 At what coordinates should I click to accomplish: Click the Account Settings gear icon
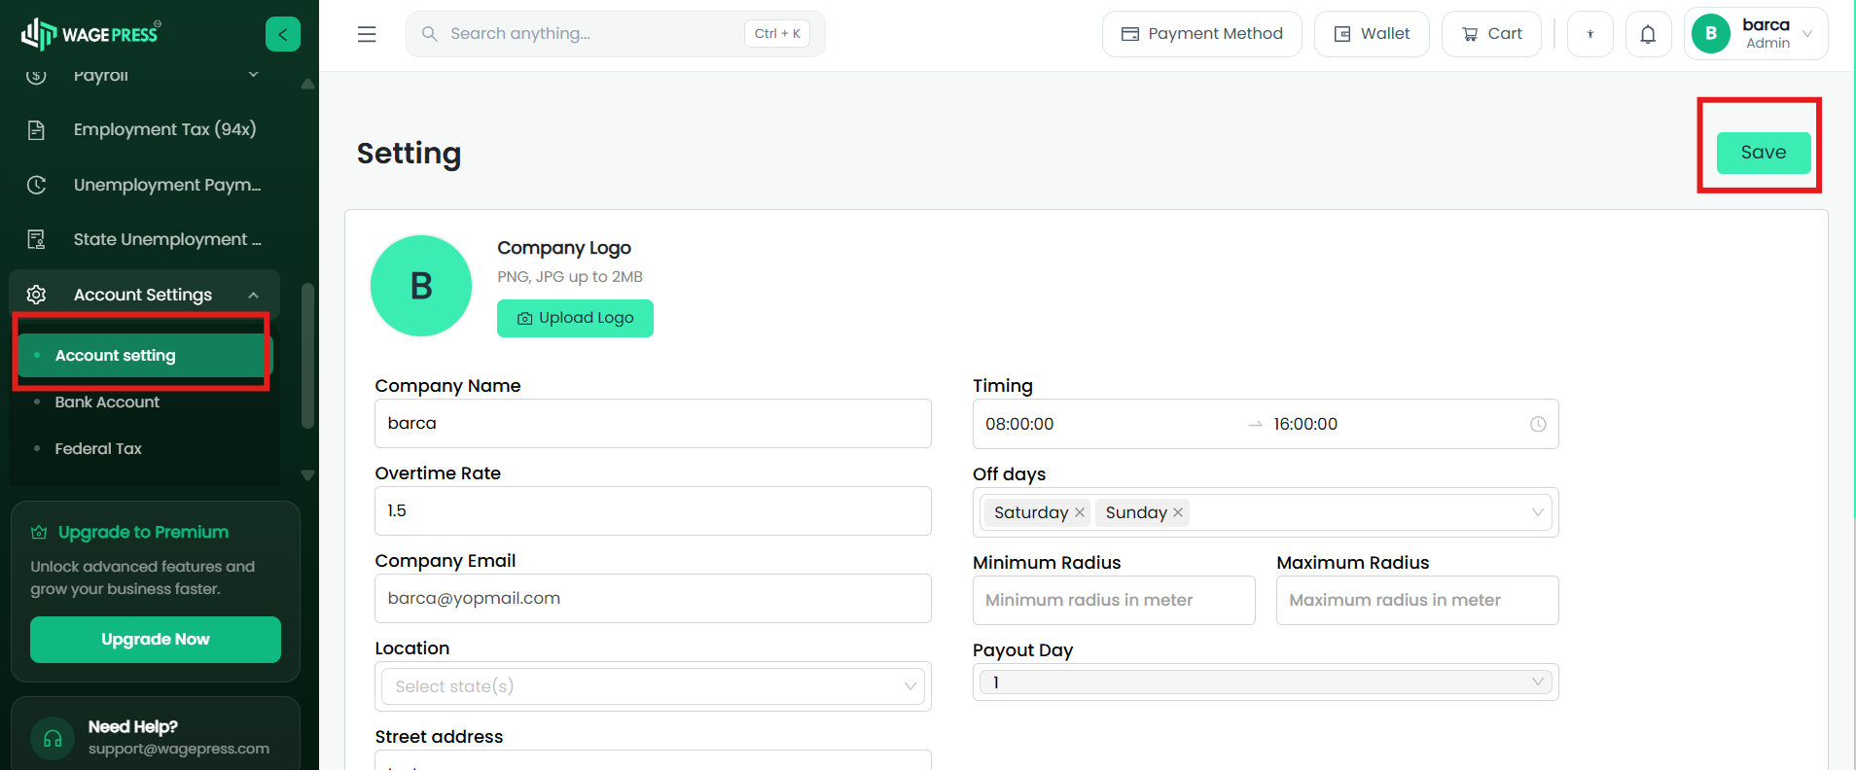click(x=36, y=295)
